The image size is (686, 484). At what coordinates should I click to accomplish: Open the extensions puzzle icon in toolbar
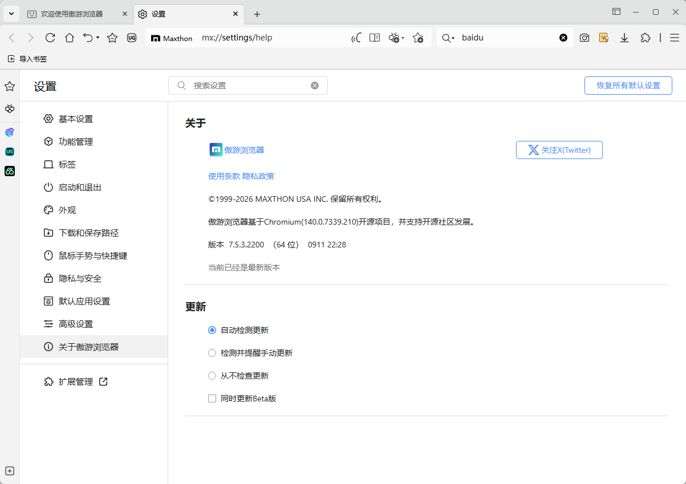tap(645, 38)
